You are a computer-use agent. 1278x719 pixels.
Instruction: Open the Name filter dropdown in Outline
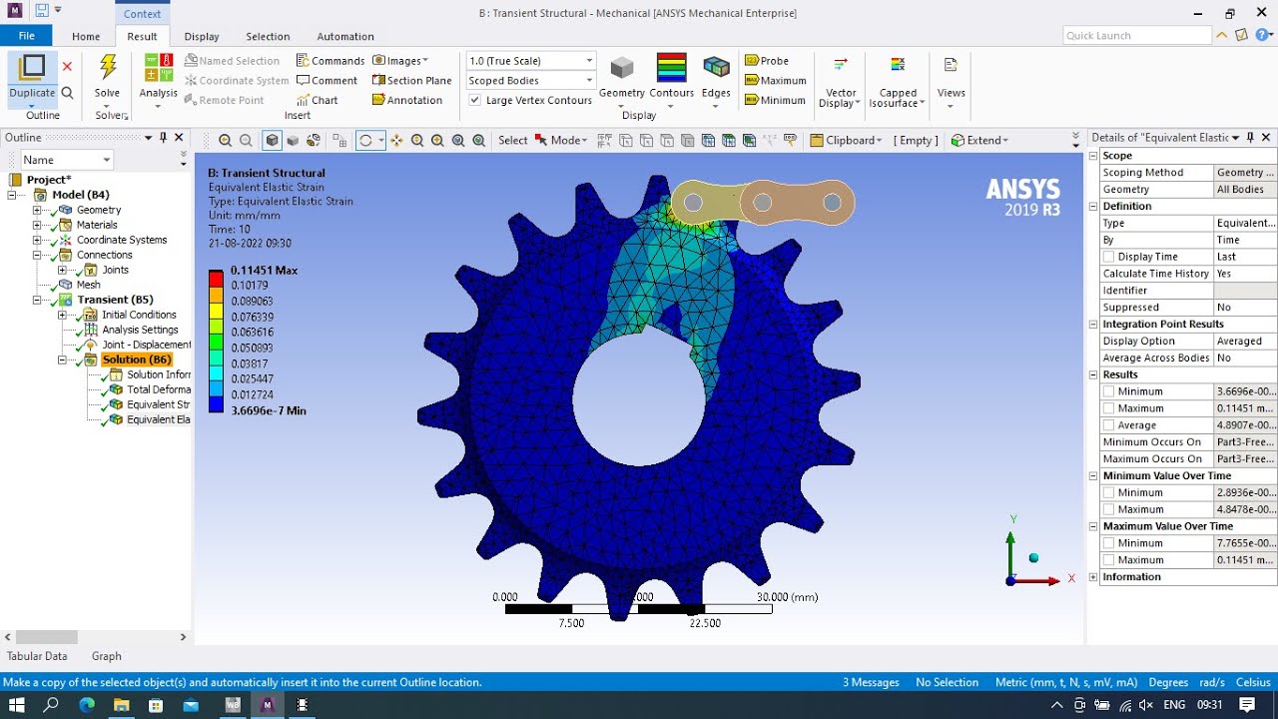click(67, 160)
